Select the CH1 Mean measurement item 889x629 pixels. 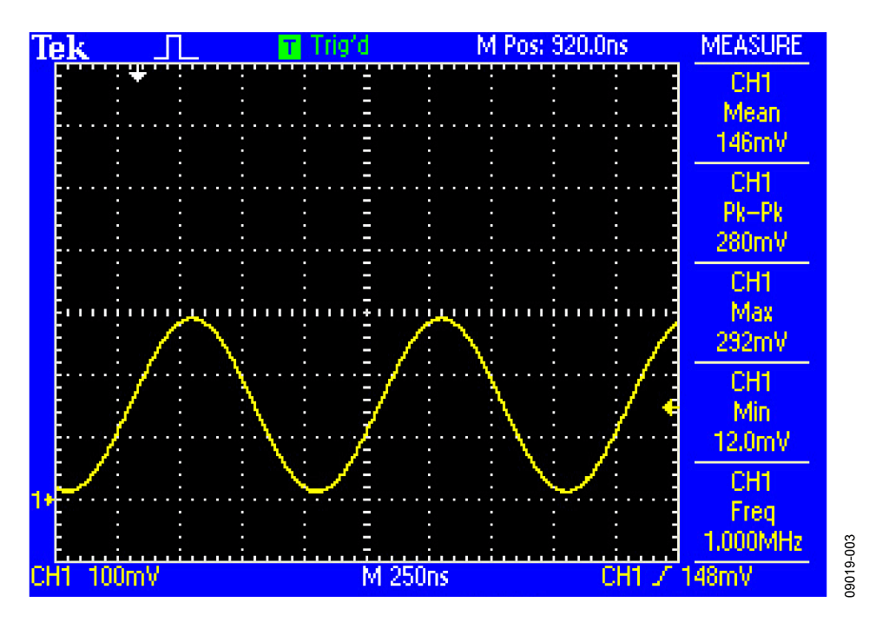[x=751, y=113]
